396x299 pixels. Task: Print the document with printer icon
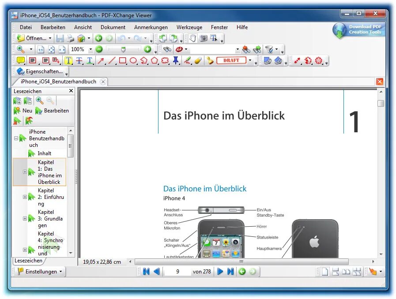(x=71, y=38)
